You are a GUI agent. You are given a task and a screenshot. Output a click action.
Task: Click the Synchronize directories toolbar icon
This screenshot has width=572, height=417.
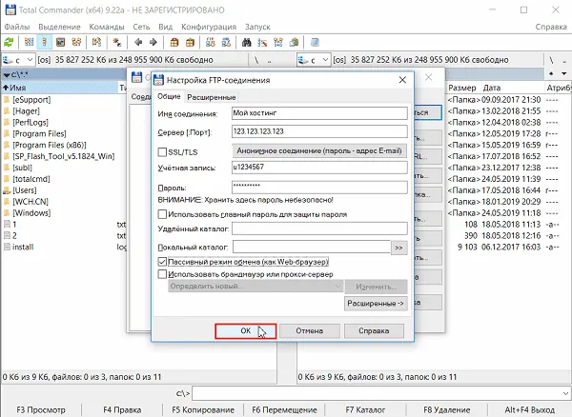click(x=278, y=42)
